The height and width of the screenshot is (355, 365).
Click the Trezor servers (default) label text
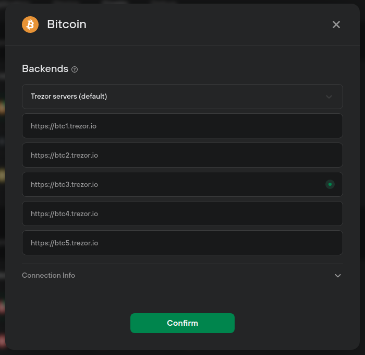click(69, 96)
